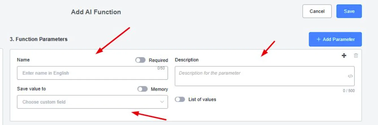Click into the Description text area
This screenshot has width=378, height=125.
[265, 76]
